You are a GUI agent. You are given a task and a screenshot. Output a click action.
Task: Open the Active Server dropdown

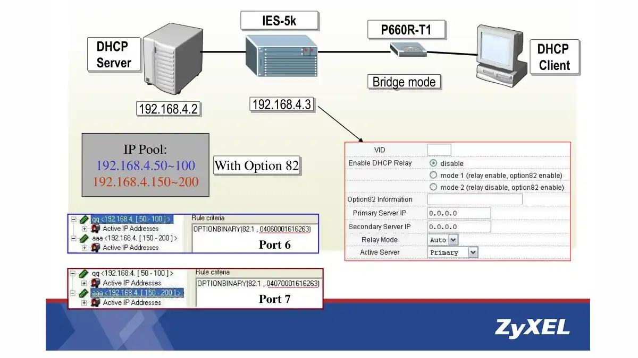tap(453, 252)
